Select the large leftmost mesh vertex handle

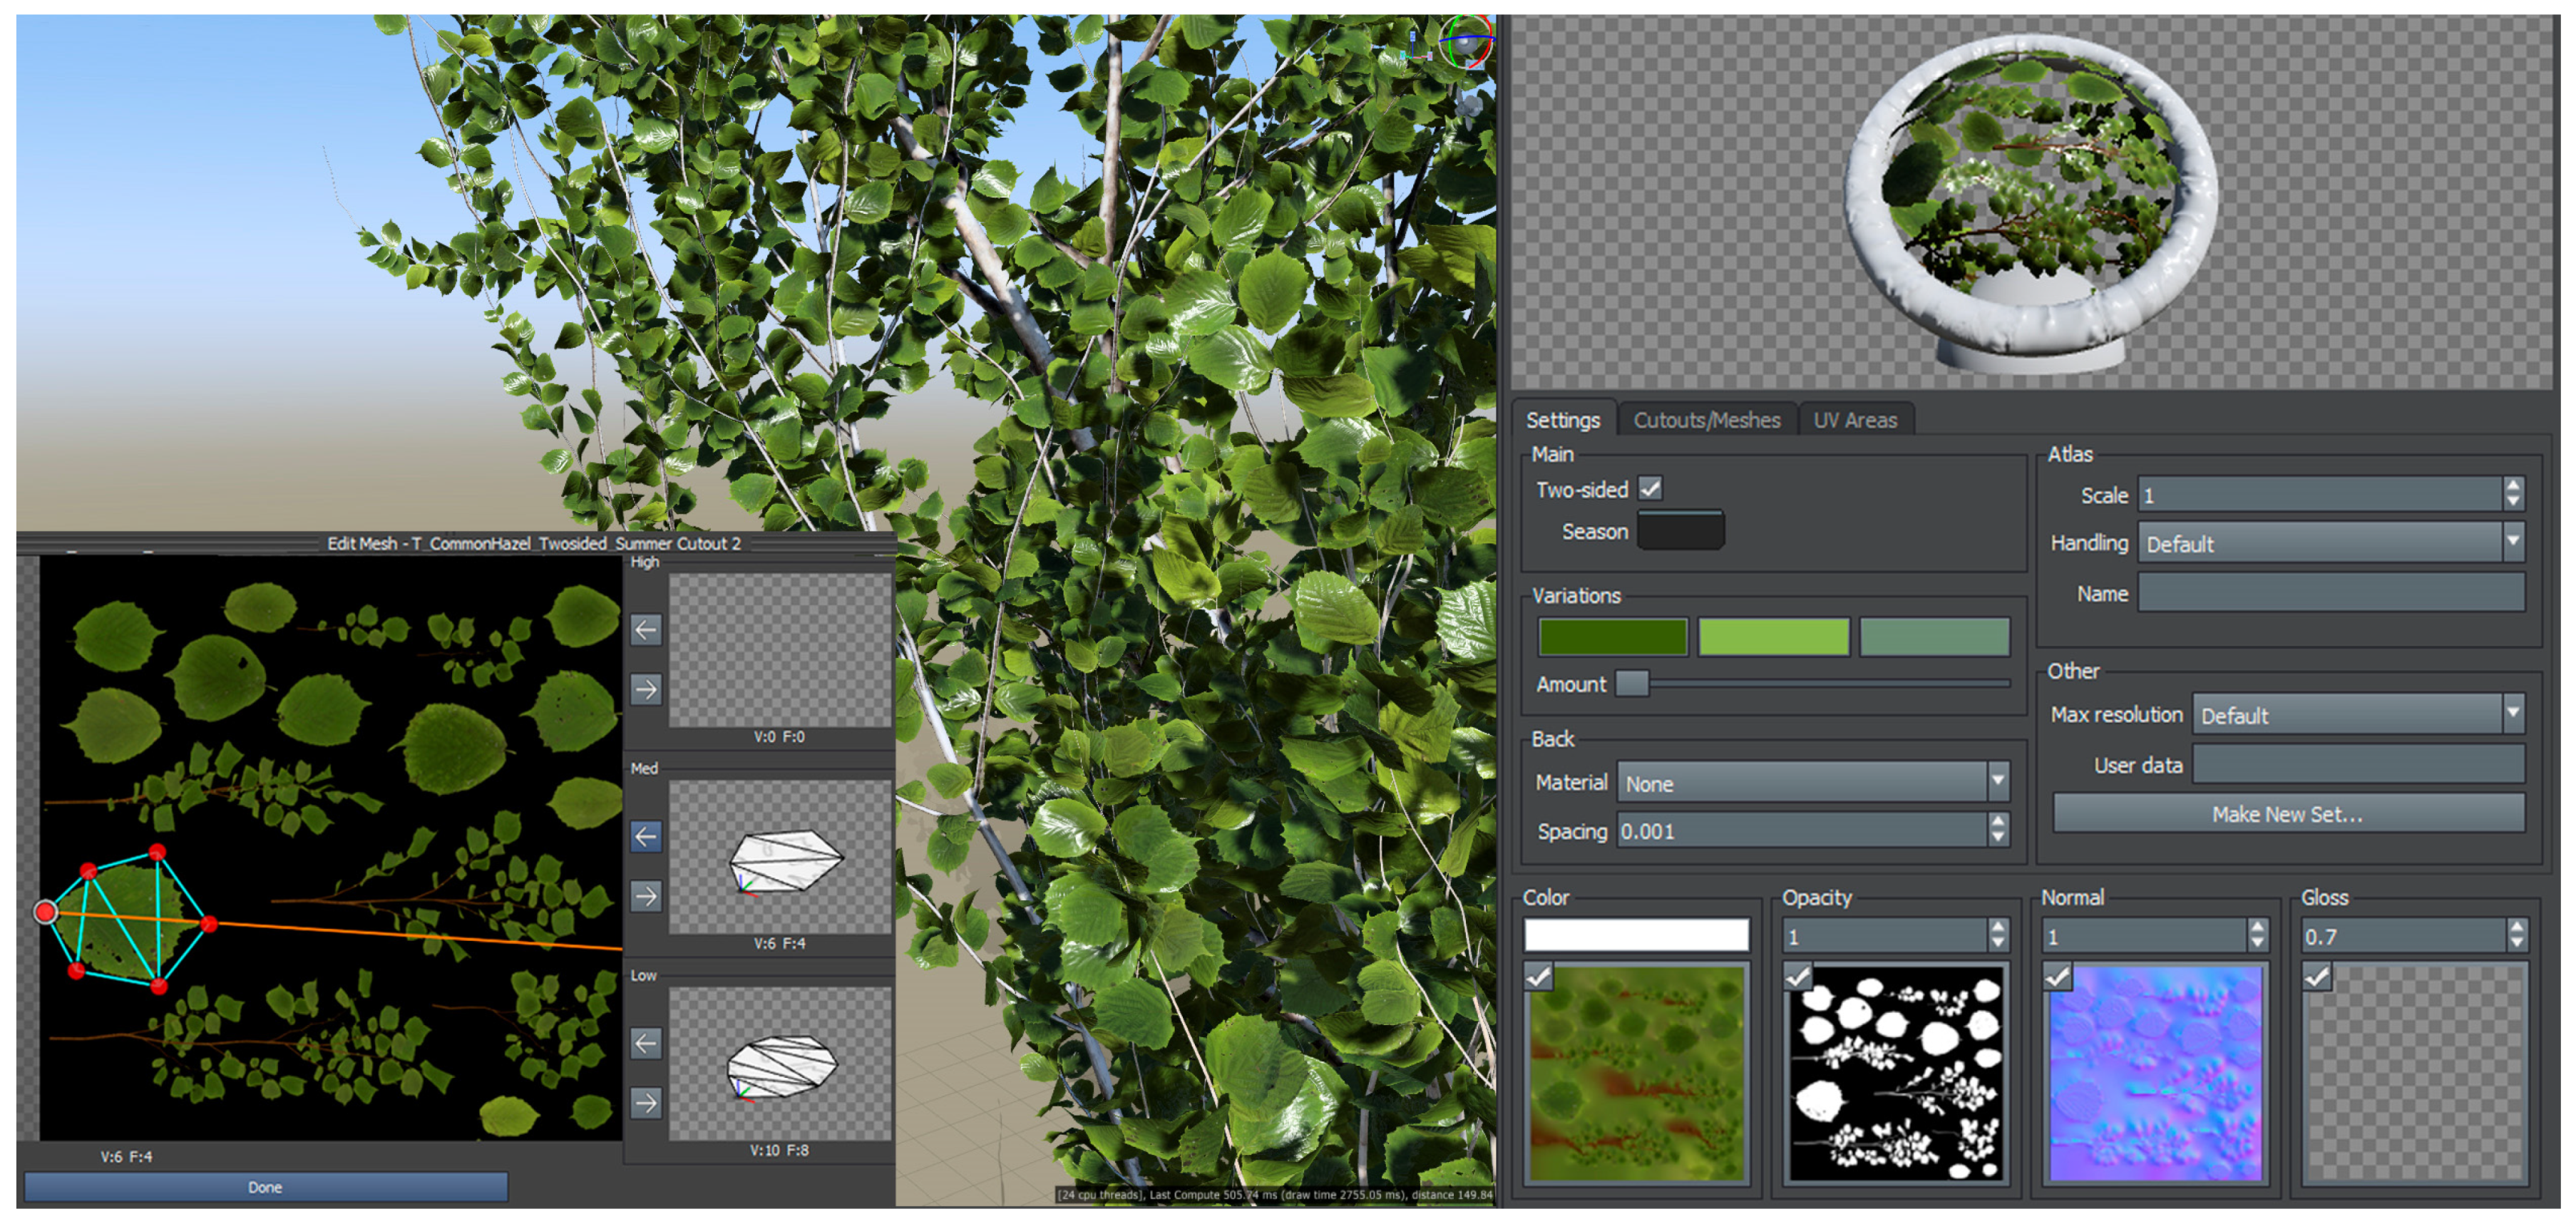coord(45,912)
